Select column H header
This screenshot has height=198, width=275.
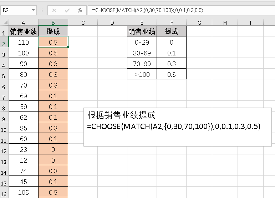point(225,23)
